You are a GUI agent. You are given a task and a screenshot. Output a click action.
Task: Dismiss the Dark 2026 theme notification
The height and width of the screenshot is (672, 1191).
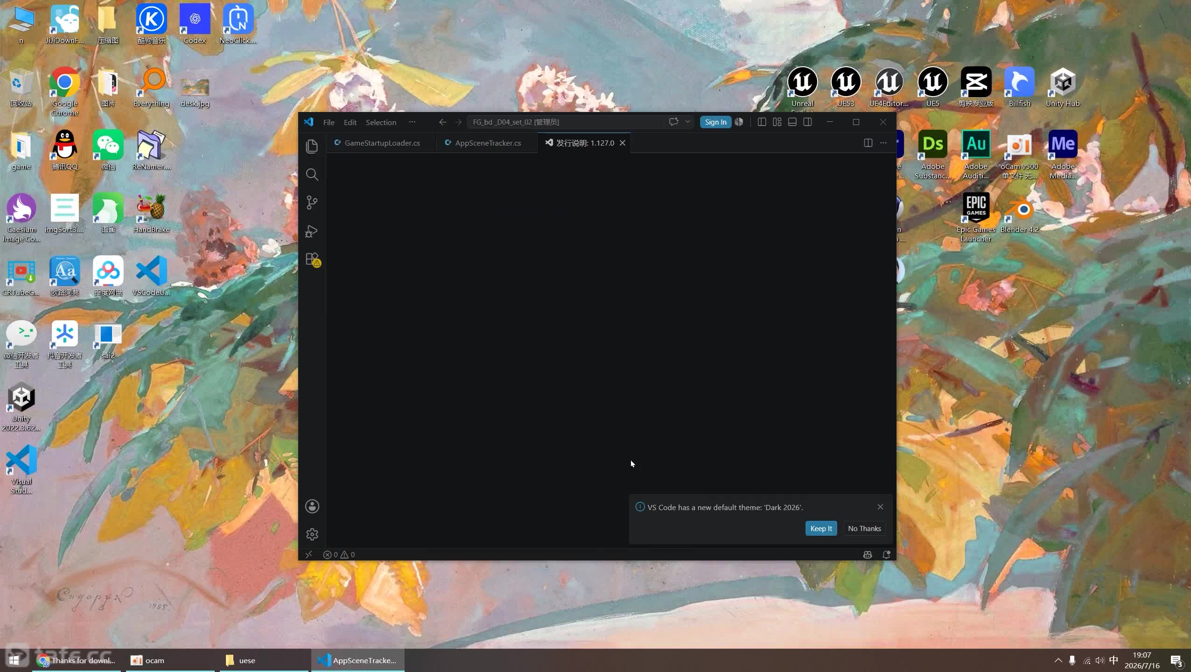tap(880, 507)
